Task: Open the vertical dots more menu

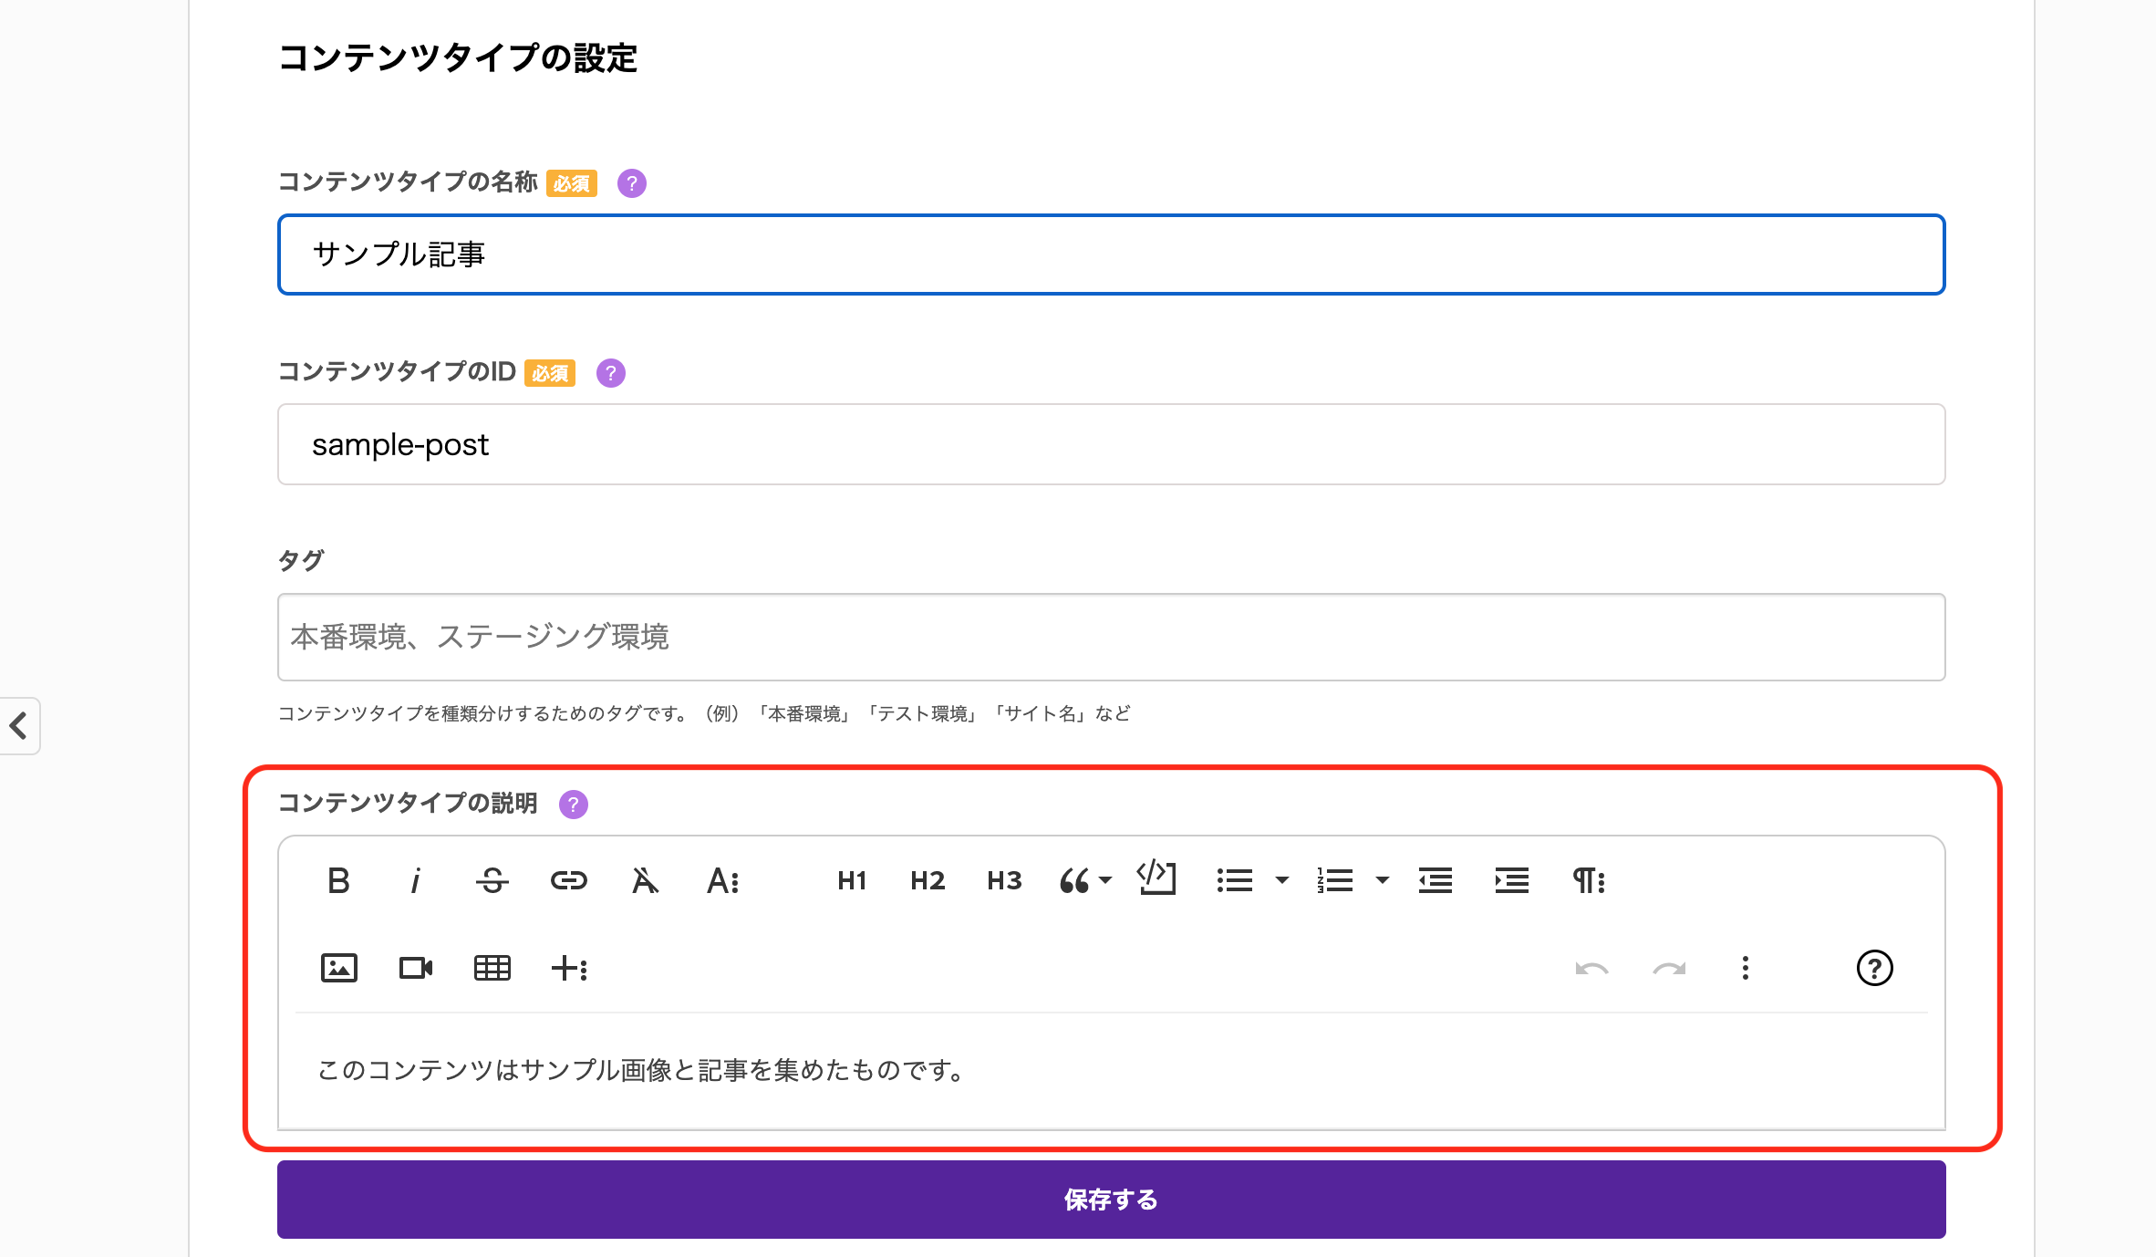Action: click(1745, 968)
